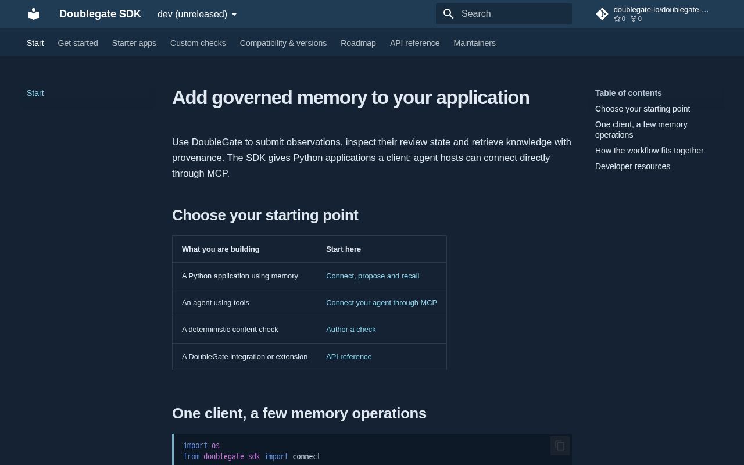Viewport: 744px width, 465px height.
Task: Open the Get started tab
Action: pos(78,43)
